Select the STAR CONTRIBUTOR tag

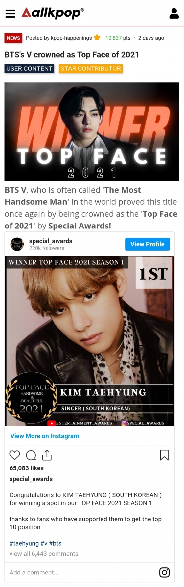(x=91, y=69)
